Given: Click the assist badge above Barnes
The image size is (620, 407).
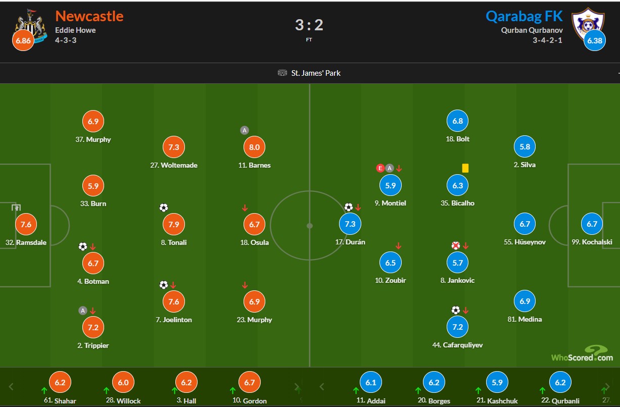Looking at the screenshot, I should pos(245,130).
